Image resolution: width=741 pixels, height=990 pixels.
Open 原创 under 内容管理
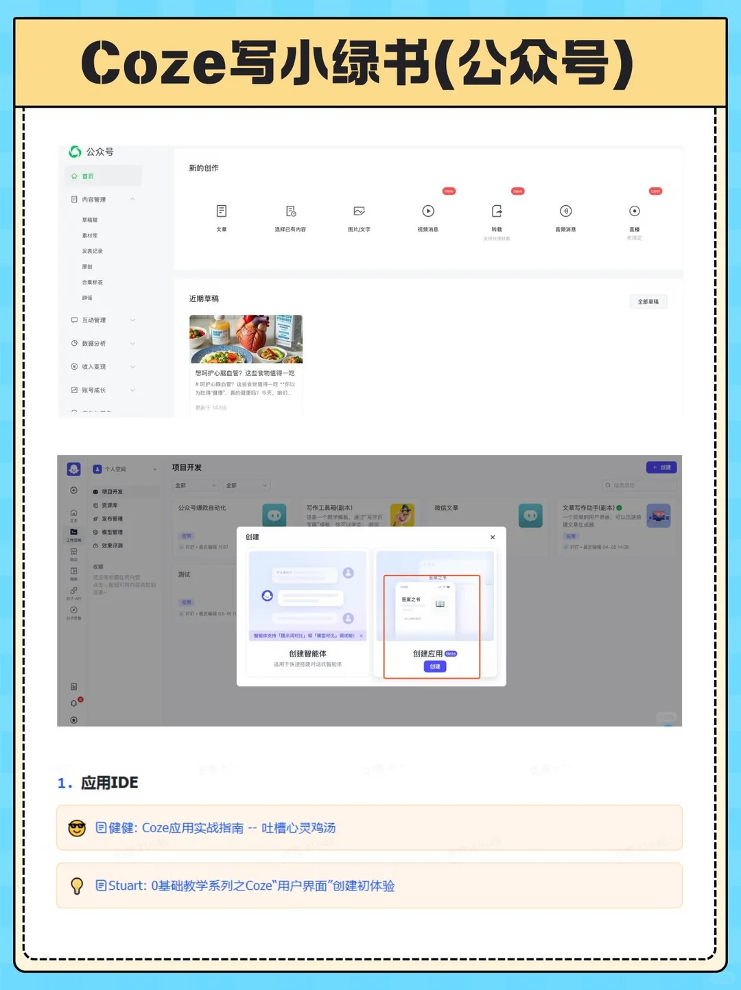87,267
